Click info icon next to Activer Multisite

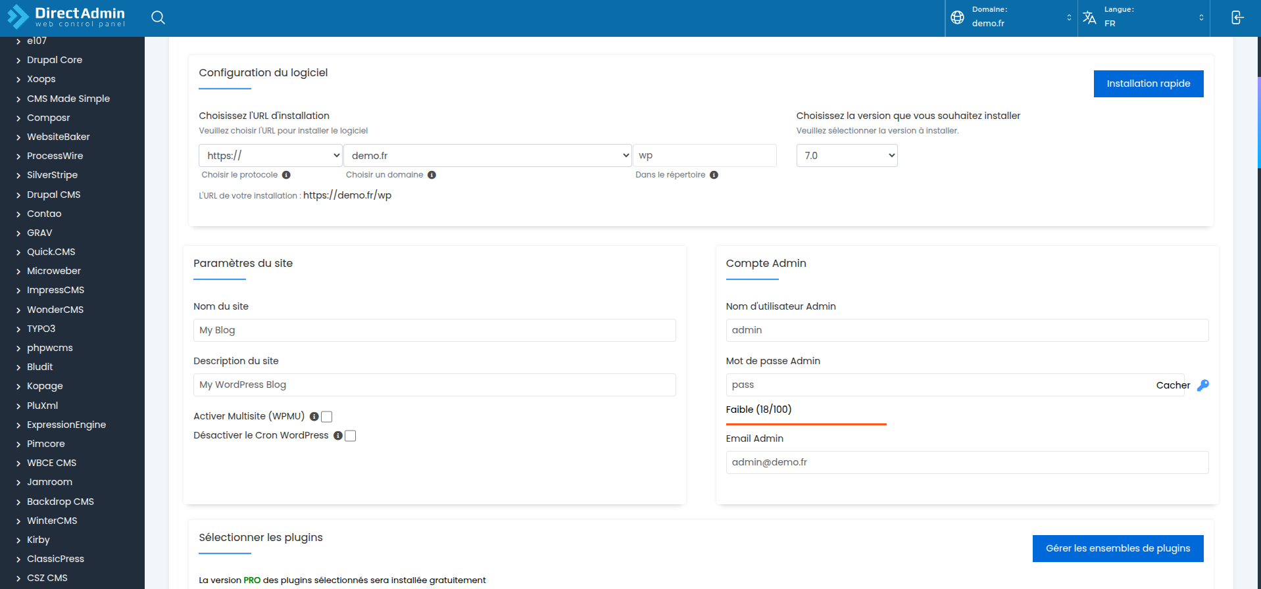[314, 417]
